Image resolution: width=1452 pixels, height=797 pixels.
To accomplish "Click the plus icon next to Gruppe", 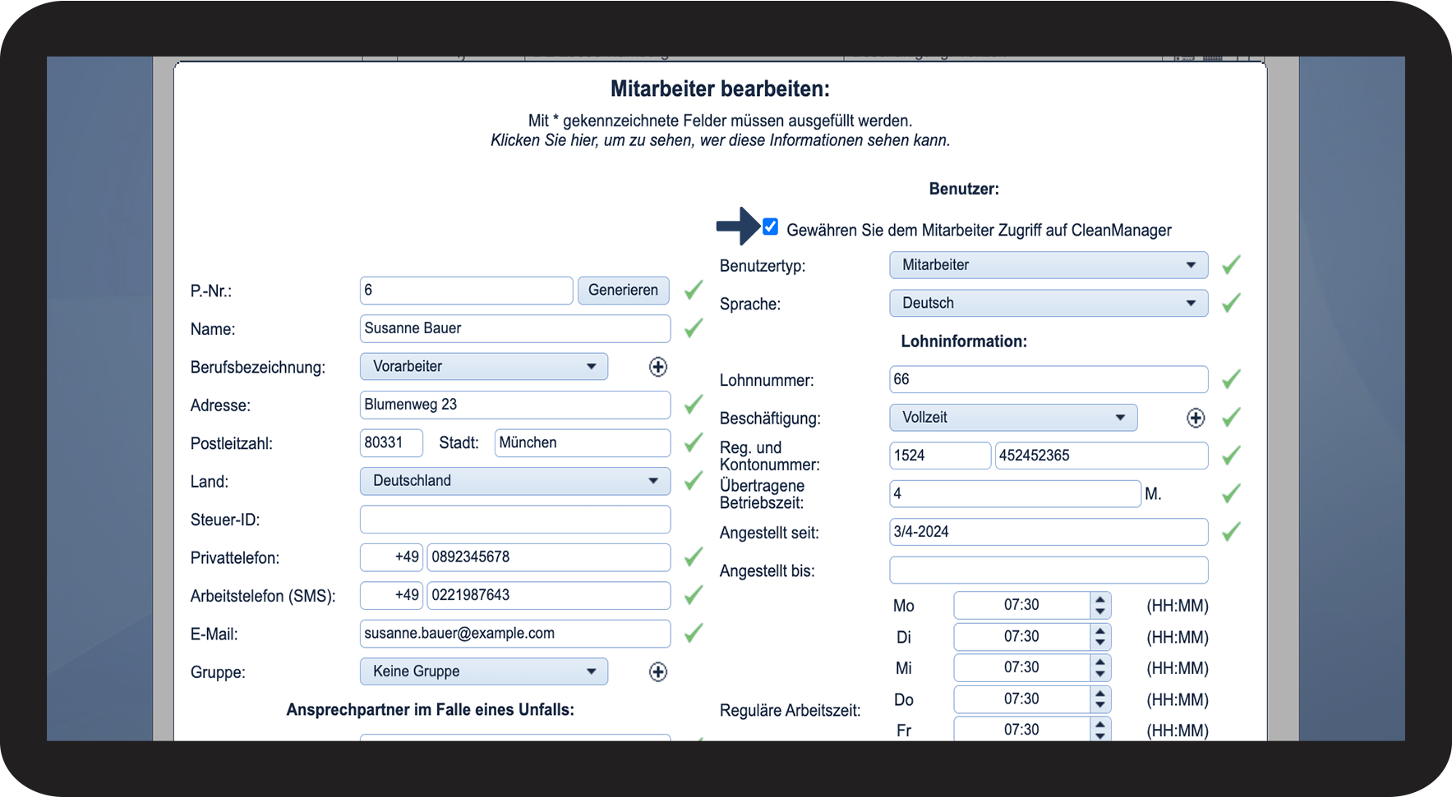I will 658,672.
